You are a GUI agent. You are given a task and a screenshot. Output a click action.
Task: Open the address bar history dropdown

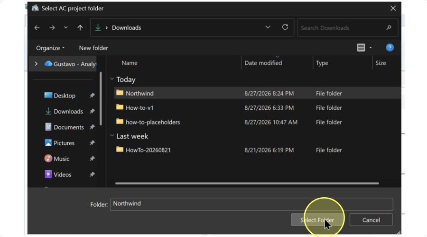(268, 27)
